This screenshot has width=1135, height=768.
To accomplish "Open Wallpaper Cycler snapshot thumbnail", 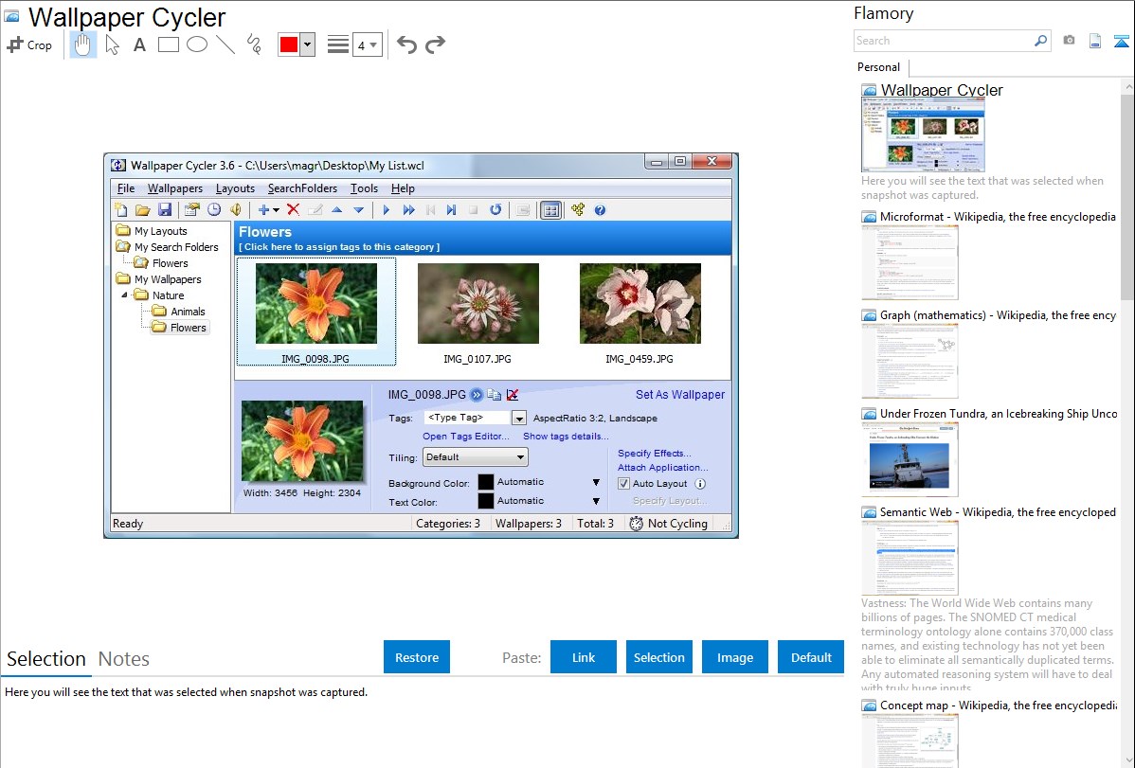I will 923,134.
